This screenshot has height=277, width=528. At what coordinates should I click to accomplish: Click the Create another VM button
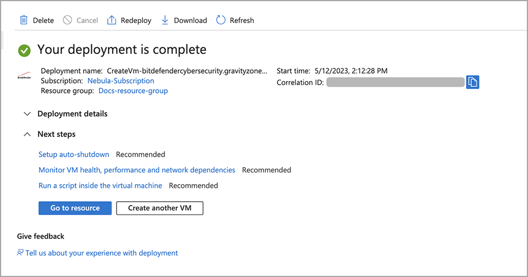pos(159,208)
